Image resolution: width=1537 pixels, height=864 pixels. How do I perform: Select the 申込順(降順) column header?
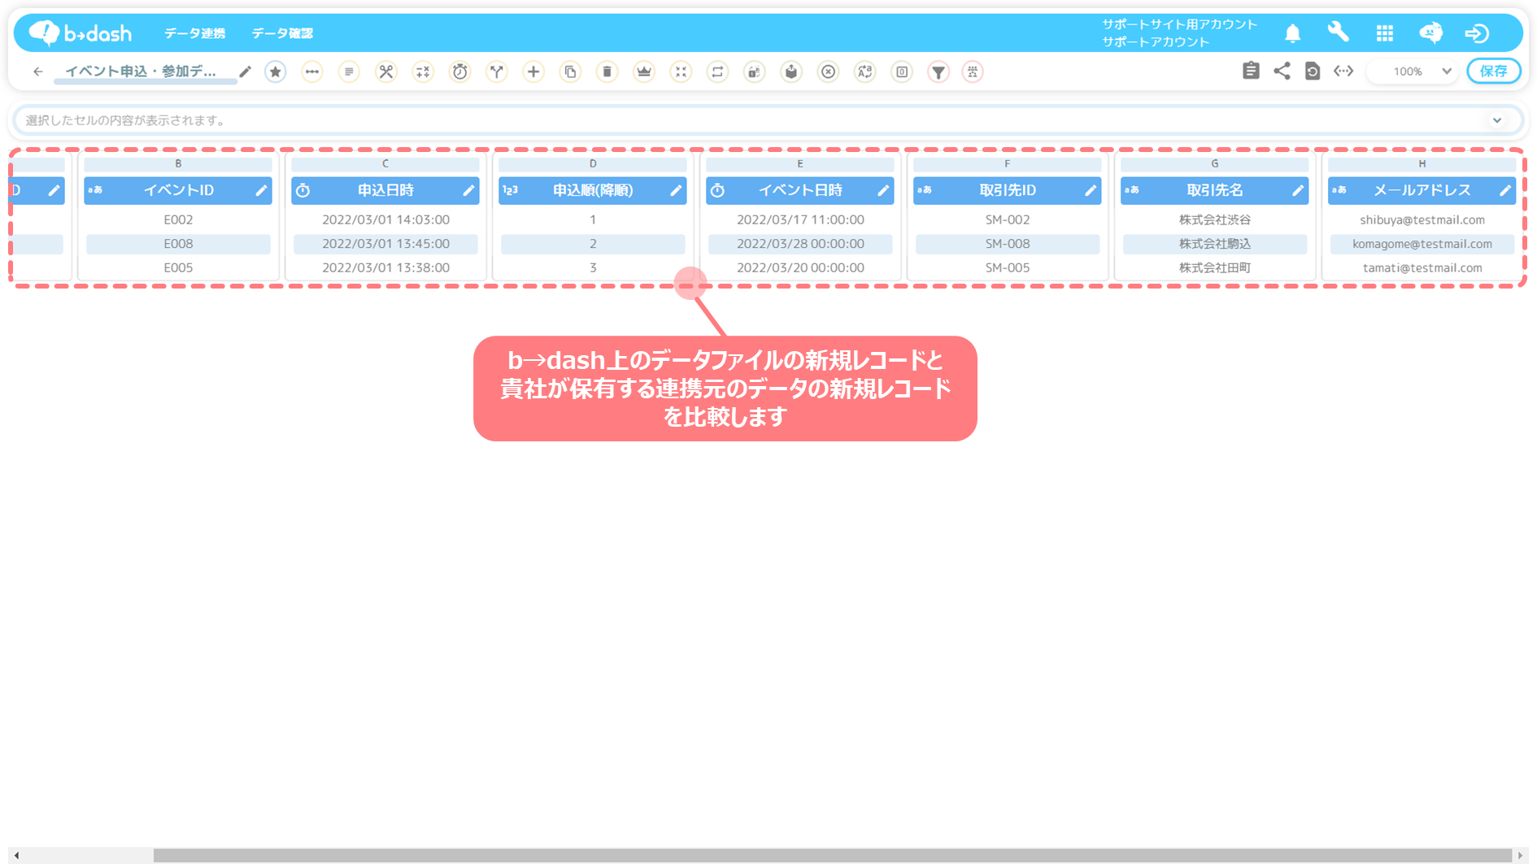click(593, 190)
